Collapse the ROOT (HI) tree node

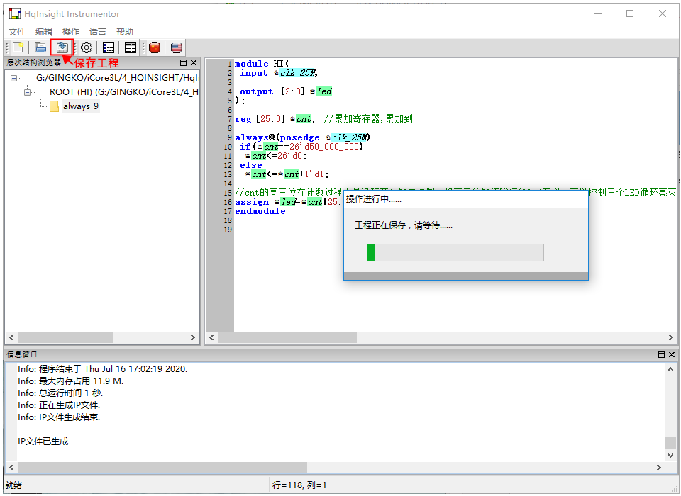click(x=28, y=92)
